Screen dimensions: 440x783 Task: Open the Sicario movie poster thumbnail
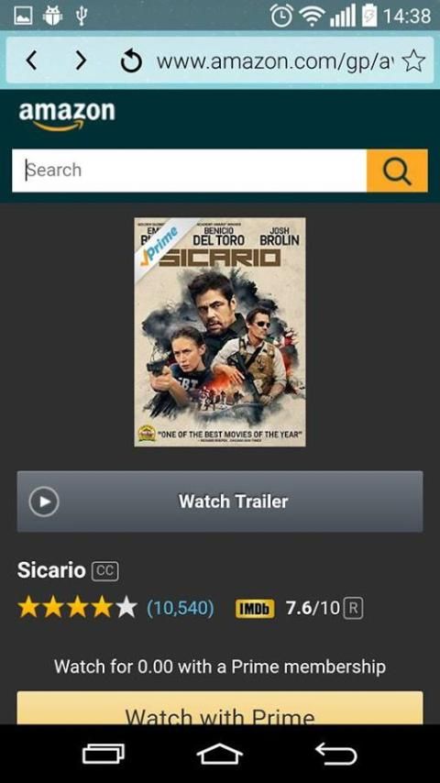[220, 332]
